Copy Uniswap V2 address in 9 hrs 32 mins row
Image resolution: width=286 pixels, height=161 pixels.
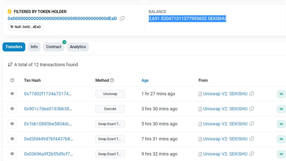(x=251, y=154)
